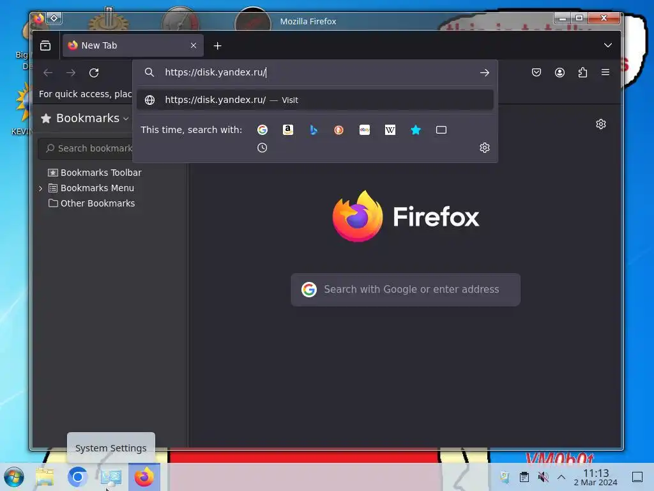
Task: Click the Firefox taskbar button
Action: 144,477
